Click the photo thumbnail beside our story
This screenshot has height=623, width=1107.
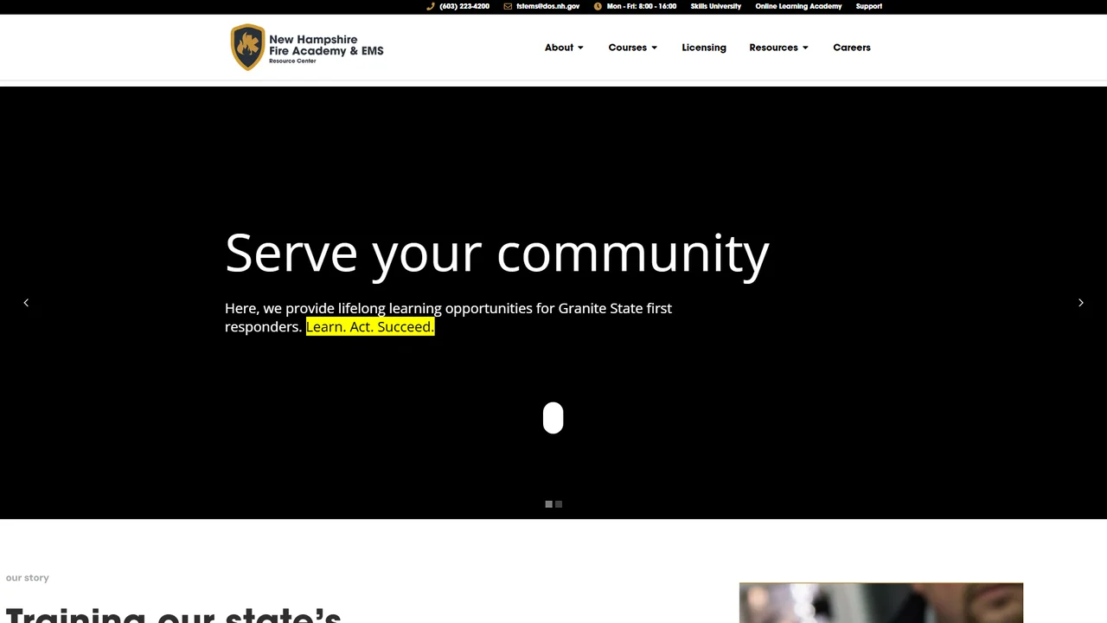881,603
